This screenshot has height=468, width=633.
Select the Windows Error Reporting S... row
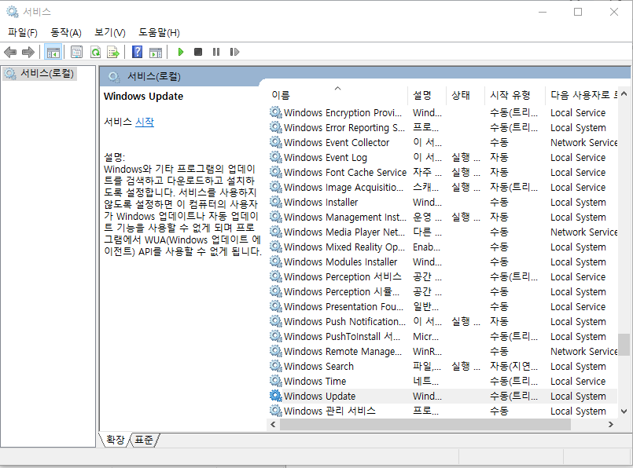coord(443,127)
